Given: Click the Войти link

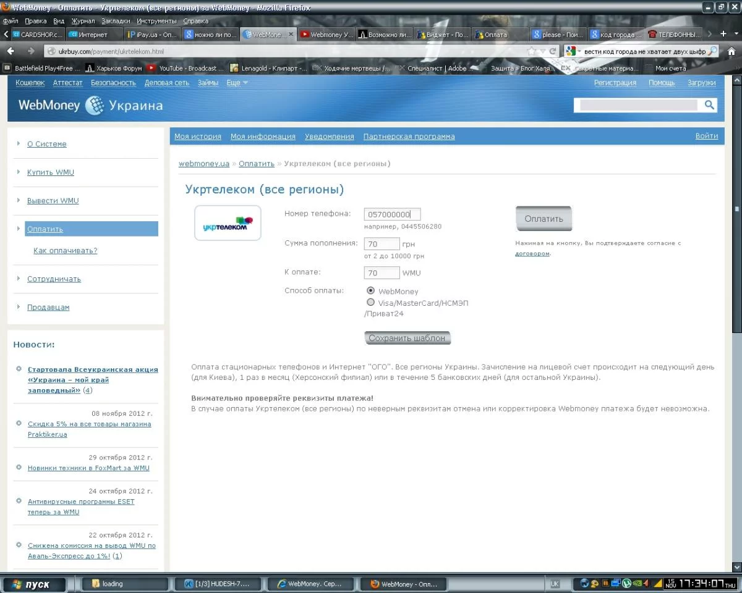Looking at the screenshot, I should 706,137.
